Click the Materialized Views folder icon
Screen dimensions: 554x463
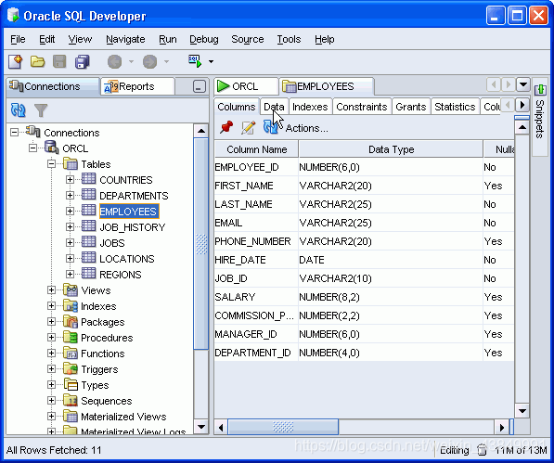pyautogui.click(x=71, y=416)
